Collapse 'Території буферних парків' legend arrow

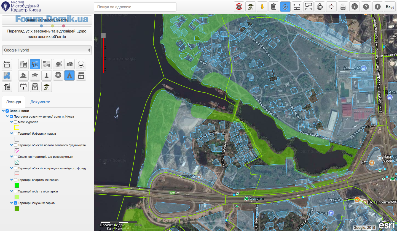11,134
